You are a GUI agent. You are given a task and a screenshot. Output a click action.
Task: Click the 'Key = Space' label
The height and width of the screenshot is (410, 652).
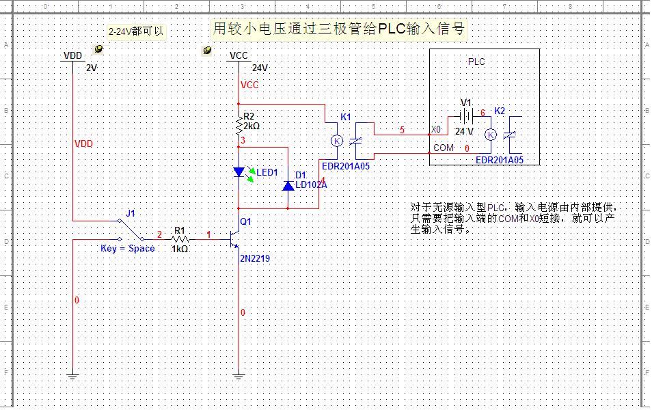coord(128,249)
